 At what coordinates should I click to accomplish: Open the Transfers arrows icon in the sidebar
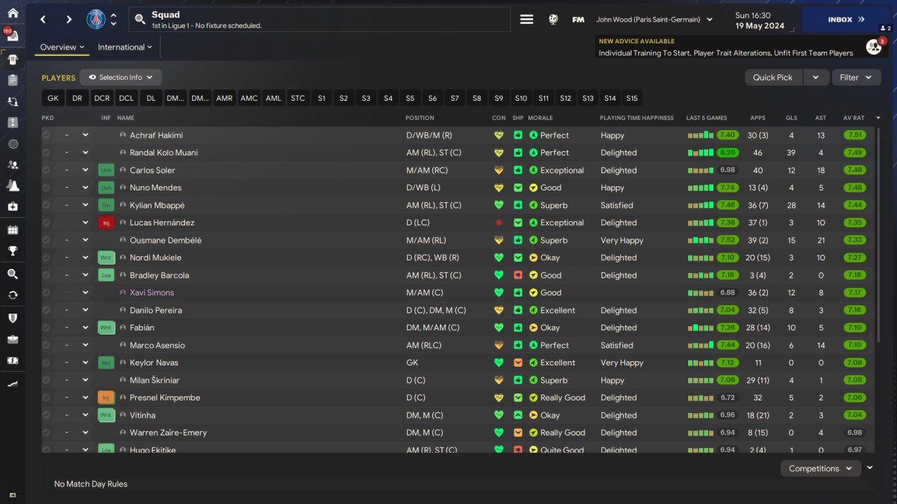tap(13, 295)
